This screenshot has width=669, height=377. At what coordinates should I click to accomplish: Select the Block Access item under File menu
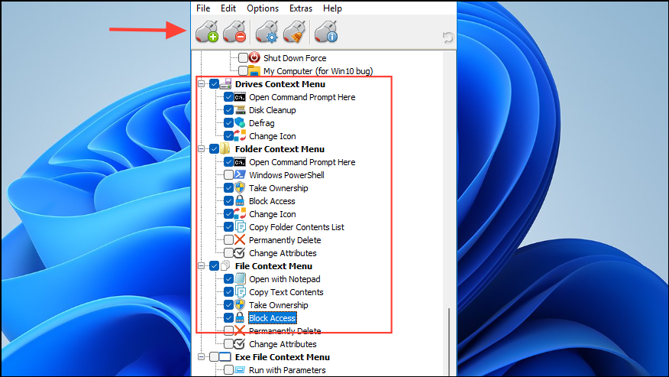272,318
